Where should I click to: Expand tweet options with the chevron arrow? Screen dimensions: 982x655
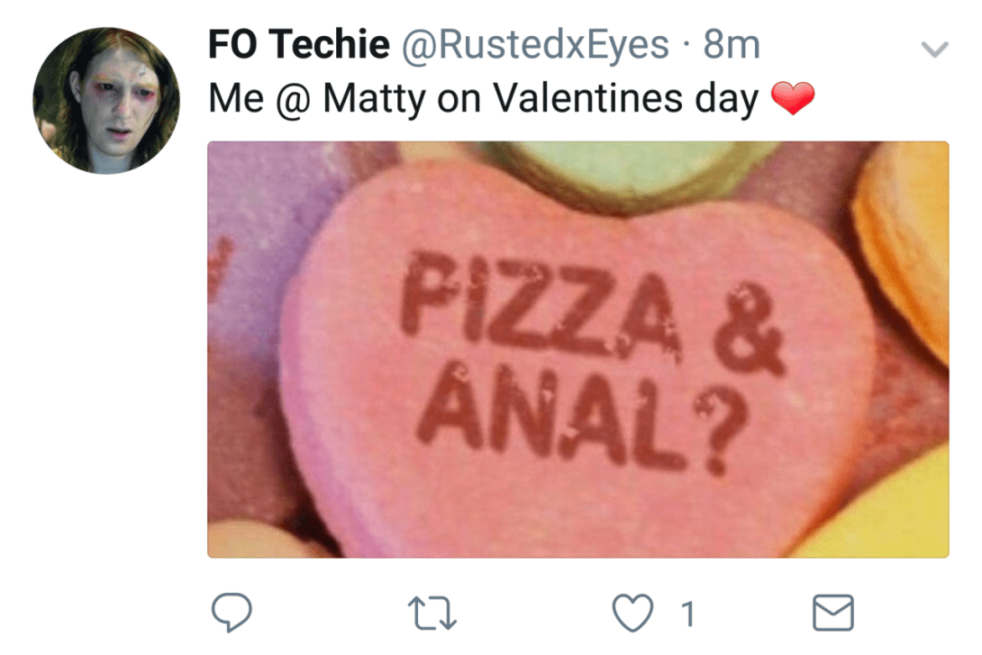(936, 50)
